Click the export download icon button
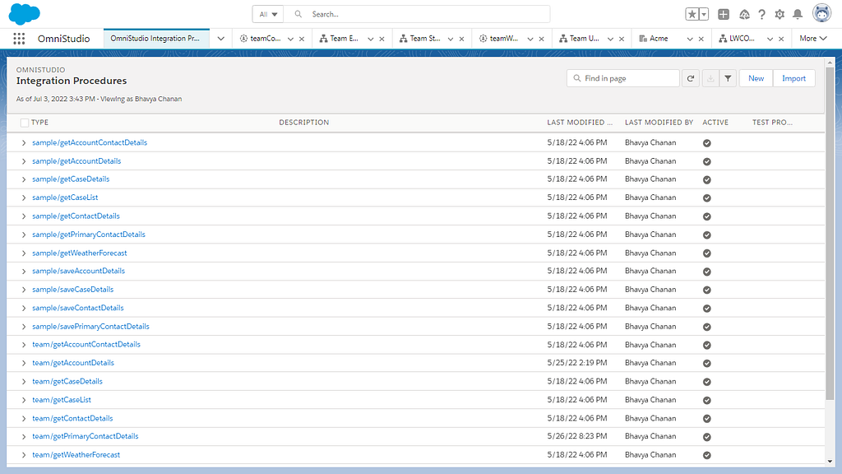This screenshot has width=842, height=474. click(x=710, y=78)
